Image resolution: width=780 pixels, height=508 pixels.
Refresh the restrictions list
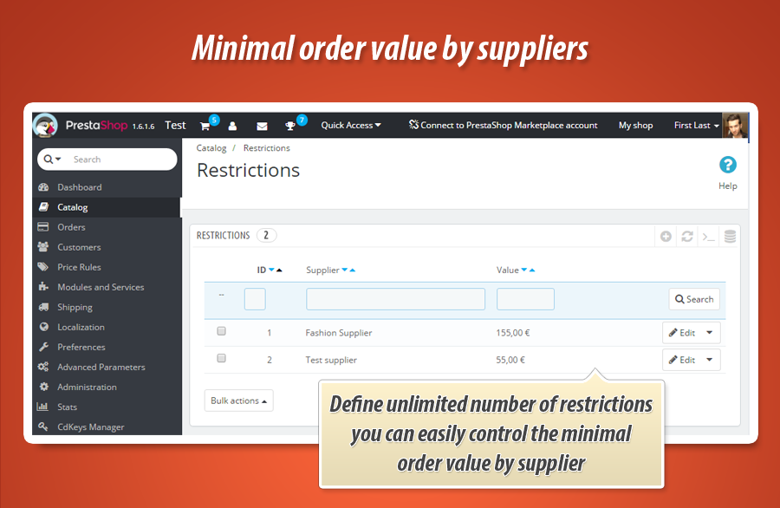[687, 236]
